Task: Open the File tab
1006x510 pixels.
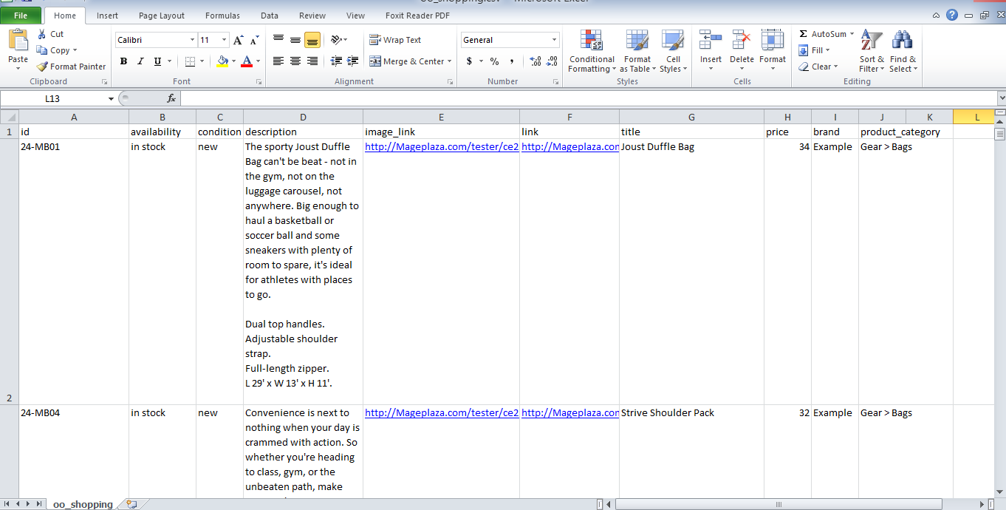Action: (x=21, y=15)
